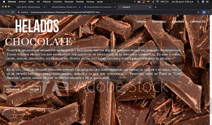Click the site information icon
The image size is (212, 125).
pyautogui.click(x=19, y=12)
